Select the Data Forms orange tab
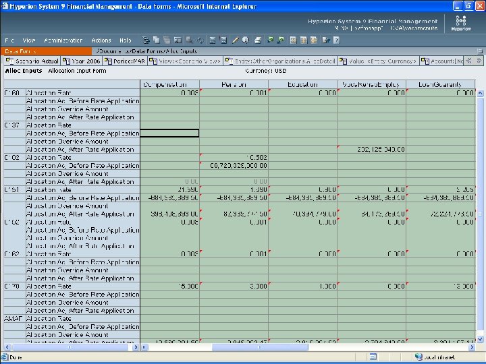The height and width of the screenshot is (364, 486). (x=46, y=51)
